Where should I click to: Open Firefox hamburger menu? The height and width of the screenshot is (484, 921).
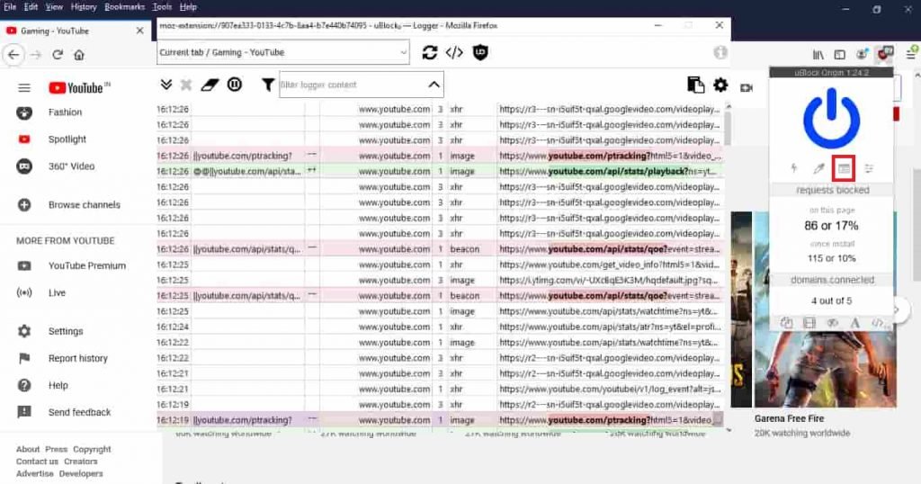pos(910,55)
